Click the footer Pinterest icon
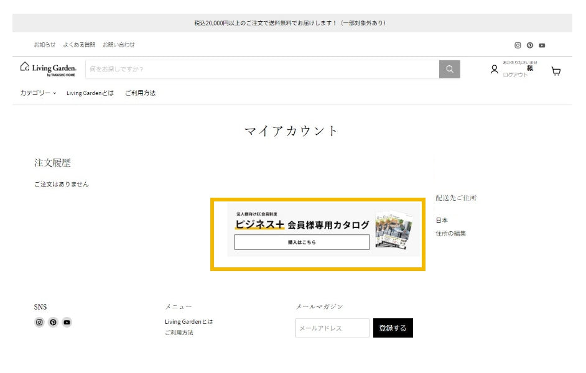Viewport: 586px width, 373px height. click(x=53, y=322)
